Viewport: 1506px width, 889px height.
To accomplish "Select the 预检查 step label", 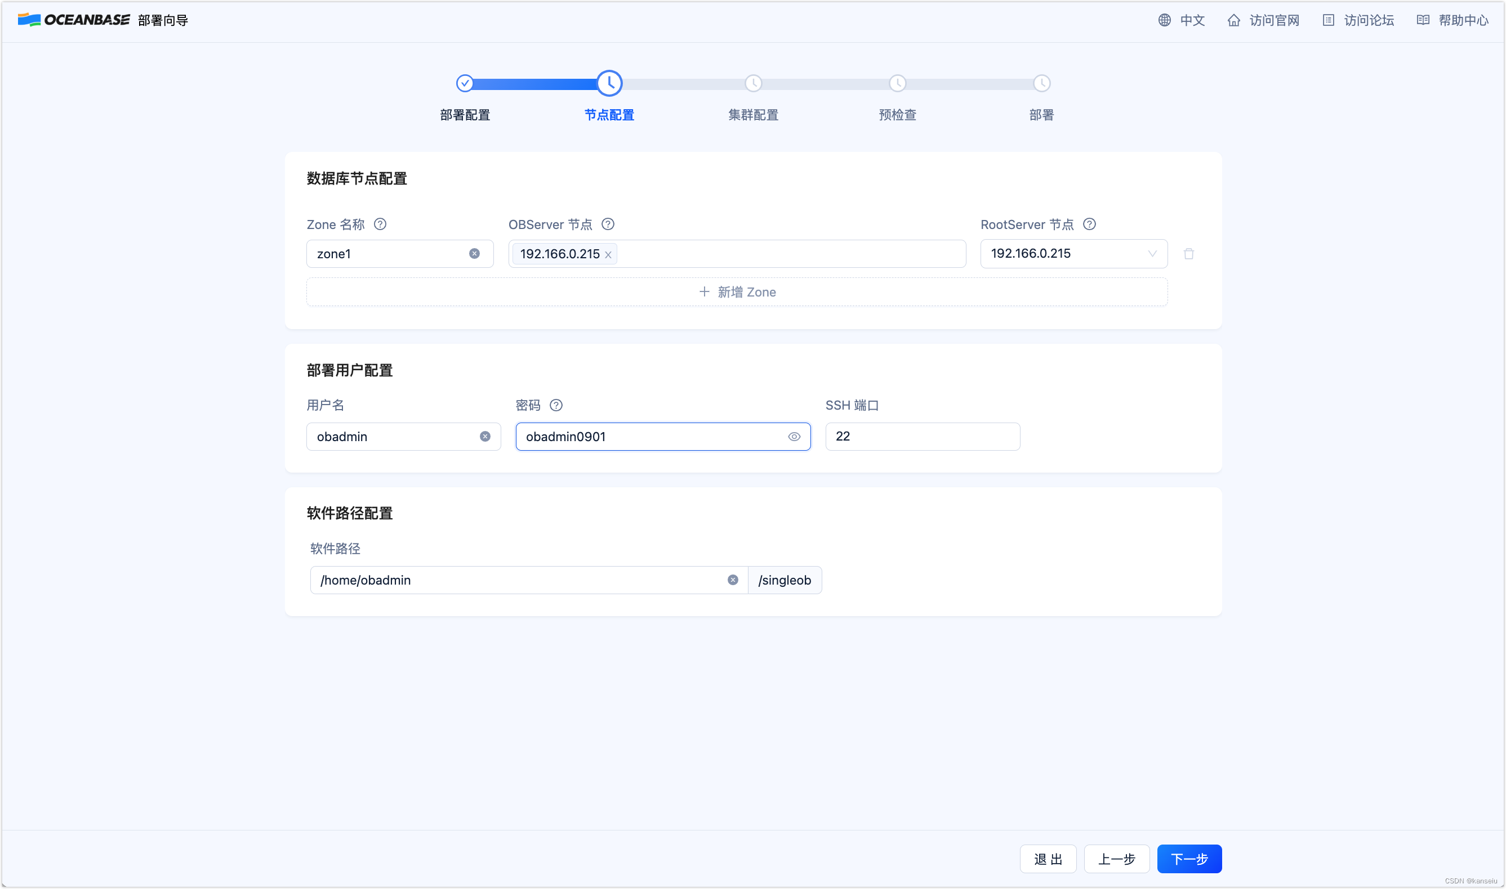I will pyautogui.click(x=897, y=115).
